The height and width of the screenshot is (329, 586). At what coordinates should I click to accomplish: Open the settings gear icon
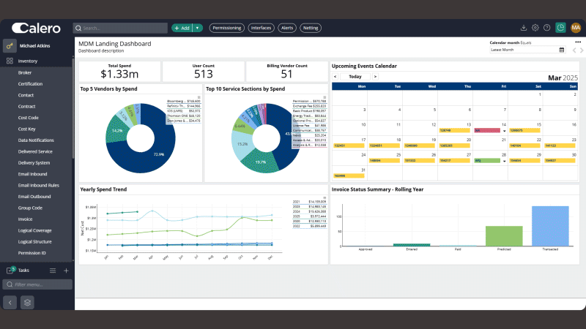[x=535, y=28]
